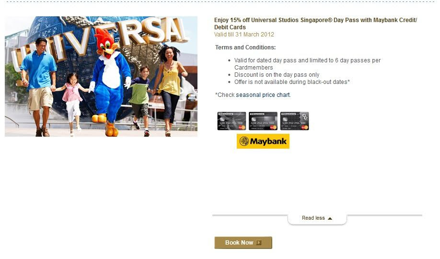The height and width of the screenshot is (259, 440).
Task: Click the Book Now button
Action: (243, 243)
